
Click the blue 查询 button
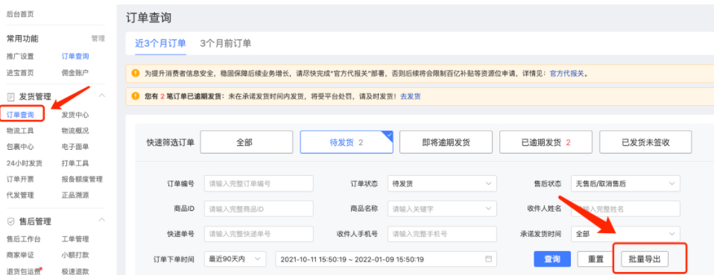pos(552,259)
